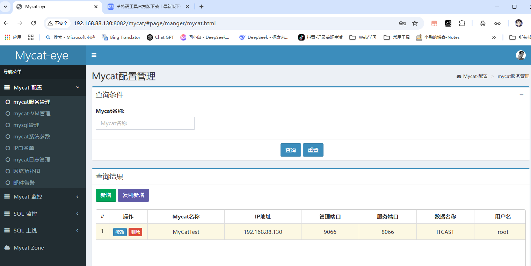The width and height of the screenshot is (531, 266).
Task: Open the user avatar in the header
Action: point(521,55)
